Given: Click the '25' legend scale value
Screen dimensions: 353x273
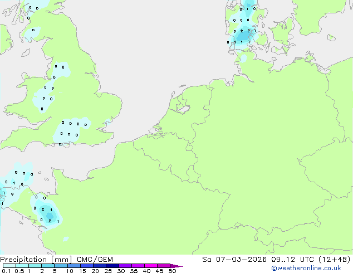Looking at the screenshot, I should (108, 271).
